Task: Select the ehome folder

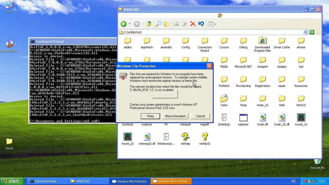Action: (x=301, y=43)
